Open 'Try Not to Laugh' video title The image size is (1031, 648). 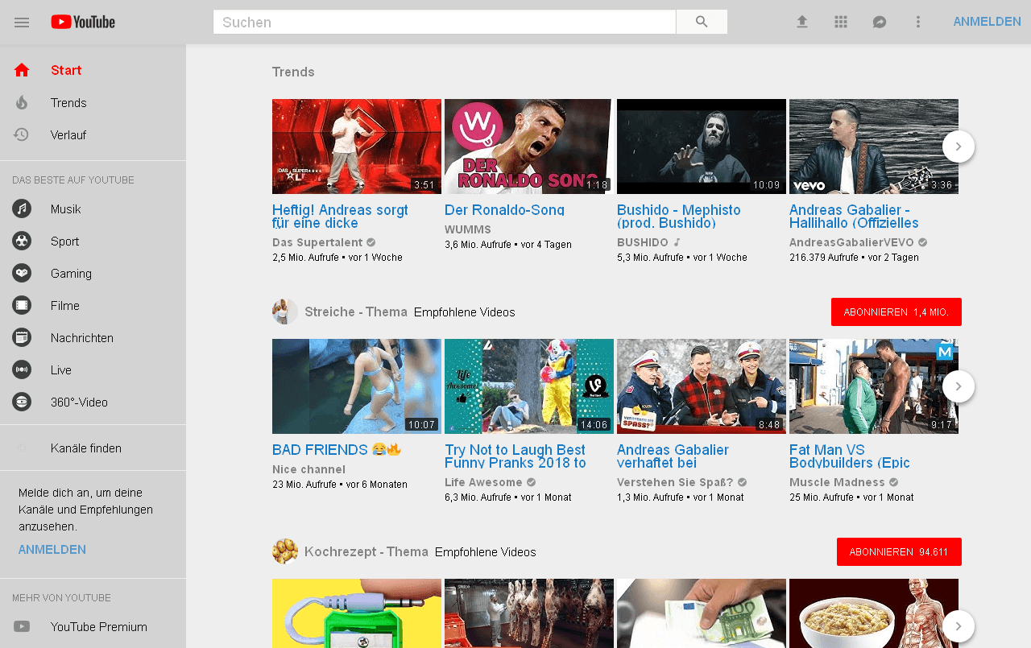click(x=515, y=456)
